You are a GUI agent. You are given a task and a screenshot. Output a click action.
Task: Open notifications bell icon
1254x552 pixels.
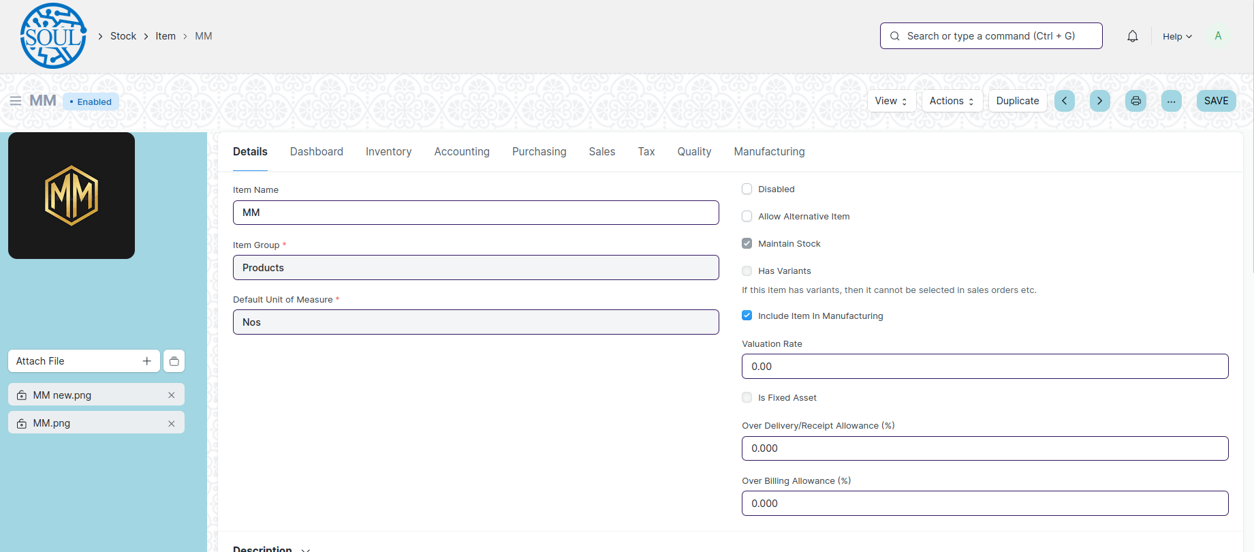point(1133,36)
